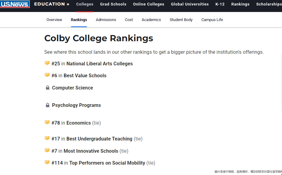The image size is (282, 175).
Task: Click the badge icon beside Best Value Schools
Action: click(47, 75)
